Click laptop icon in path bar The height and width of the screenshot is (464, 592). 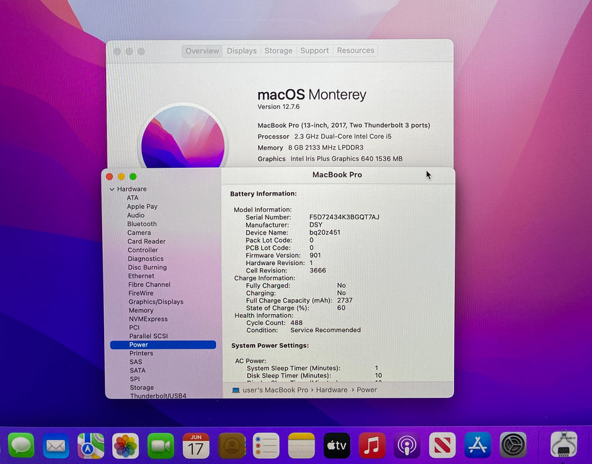235,390
